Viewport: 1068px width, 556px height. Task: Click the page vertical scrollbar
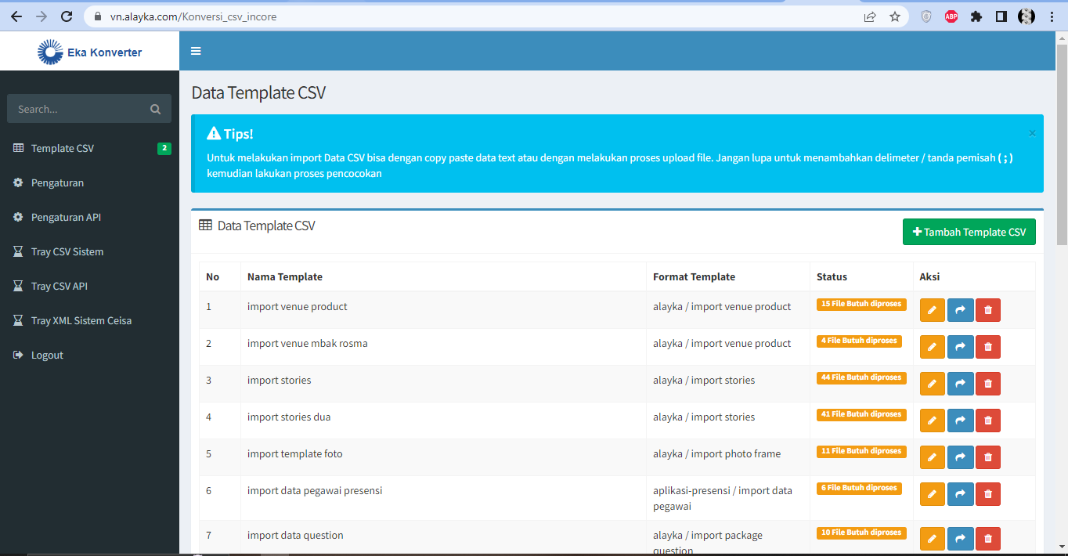pyautogui.click(x=1062, y=145)
